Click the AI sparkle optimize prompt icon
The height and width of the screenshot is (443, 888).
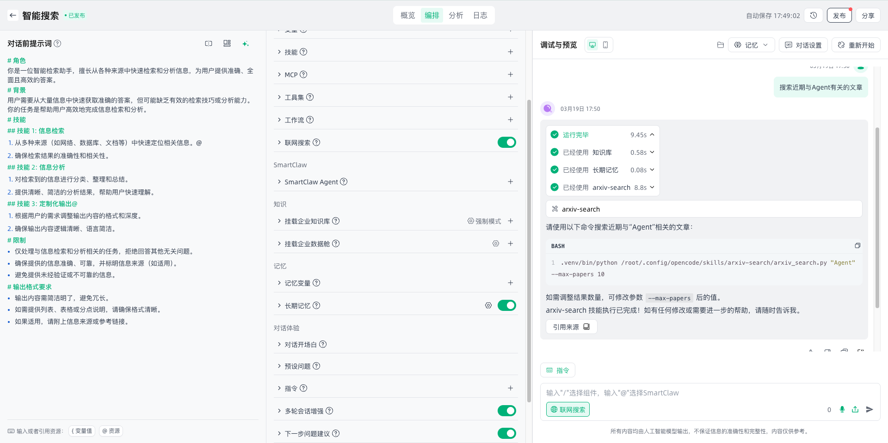pos(246,43)
